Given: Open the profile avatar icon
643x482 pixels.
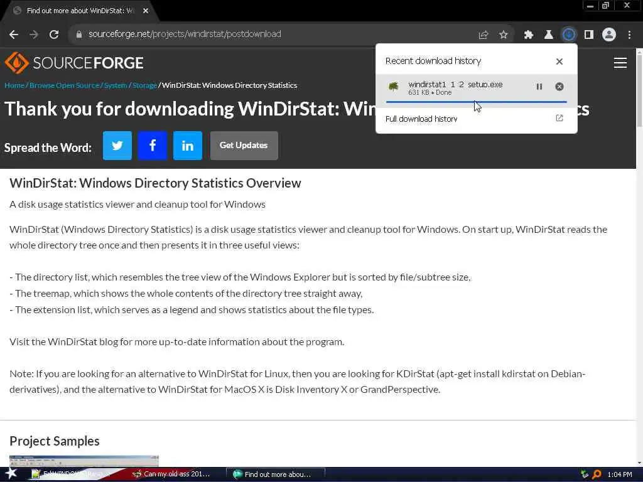Looking at the screenshot, I should pyautogui.click(x=609, y=35).
